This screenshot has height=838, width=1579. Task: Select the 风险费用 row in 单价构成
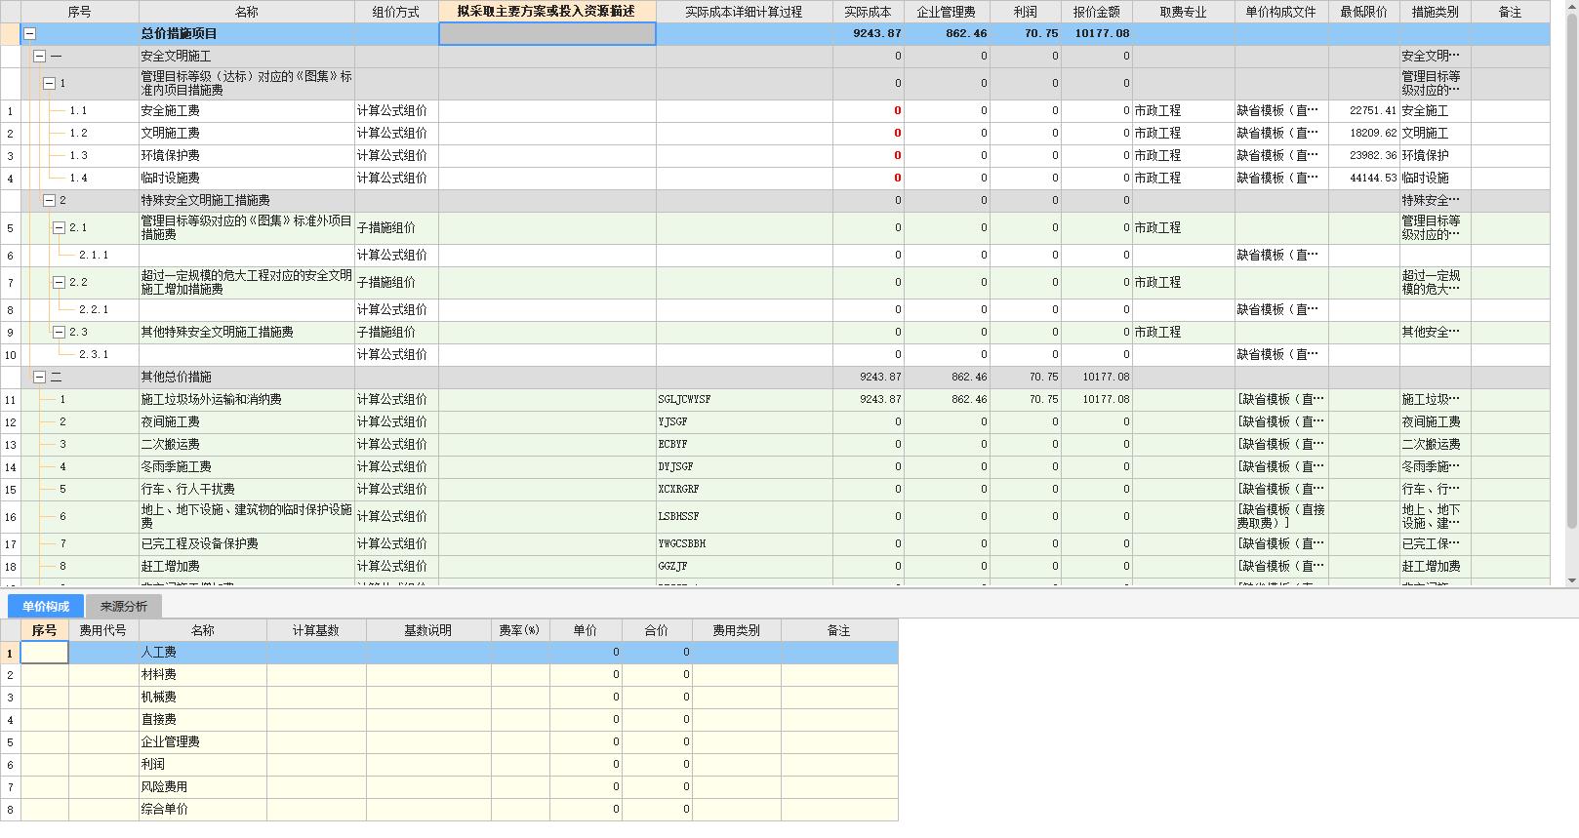pos(449,787)
